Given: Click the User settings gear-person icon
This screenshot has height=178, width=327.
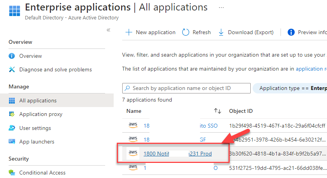Looking at the screenshot, I should pyautogui.click(x=12, y=128).
